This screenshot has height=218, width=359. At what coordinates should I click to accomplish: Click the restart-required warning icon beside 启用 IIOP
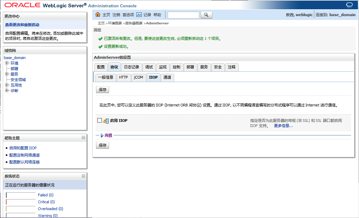[x=106, y=121]
